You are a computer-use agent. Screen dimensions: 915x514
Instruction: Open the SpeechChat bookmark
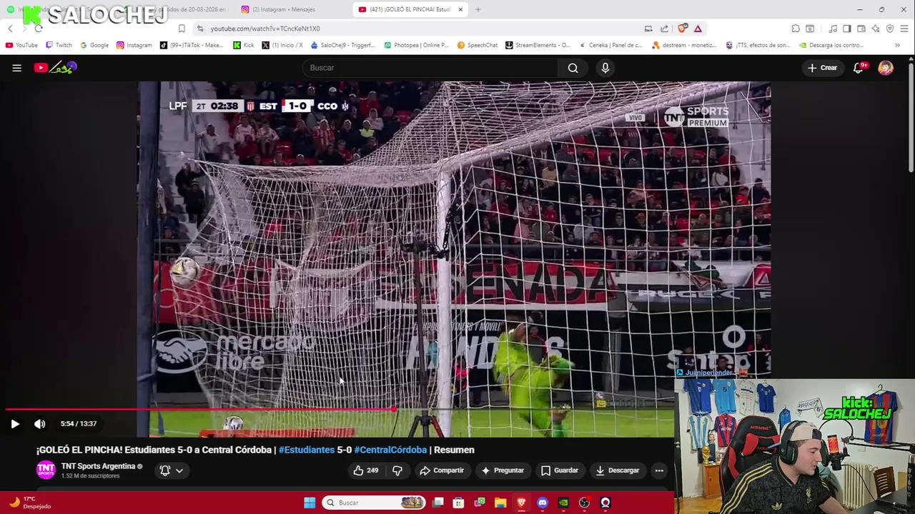[x=478, y=45]
